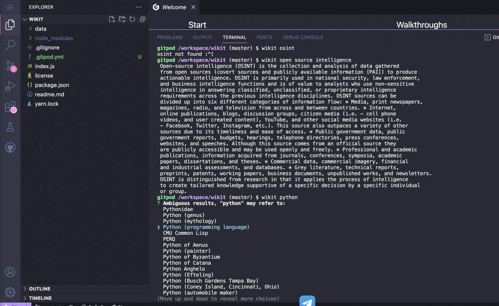Image resolution: width=499 pixels, height=306 pixels.
Task: Click the Start heading on Welcome page
Action: click(x=197, y=25)
